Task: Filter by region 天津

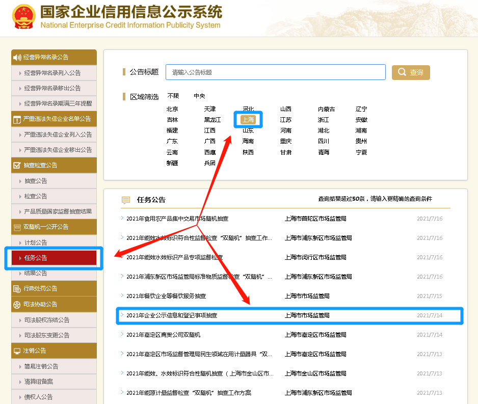Action: pyautogui.click(x=210, y=109)
